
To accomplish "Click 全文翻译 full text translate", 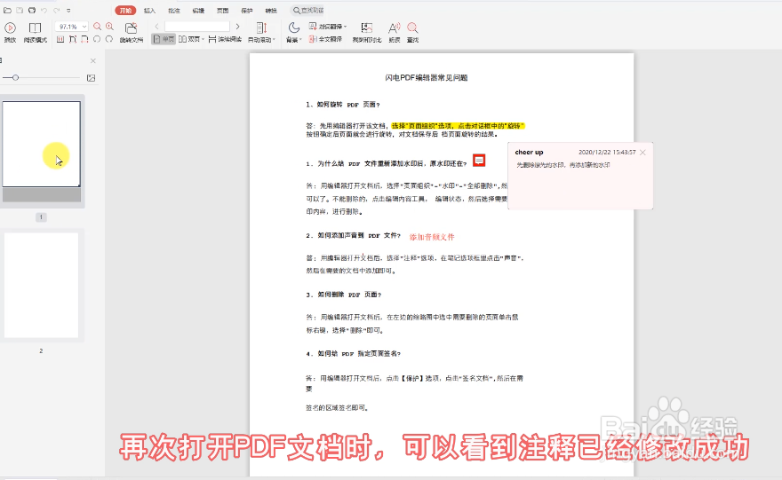I will [x=325, y=39].
